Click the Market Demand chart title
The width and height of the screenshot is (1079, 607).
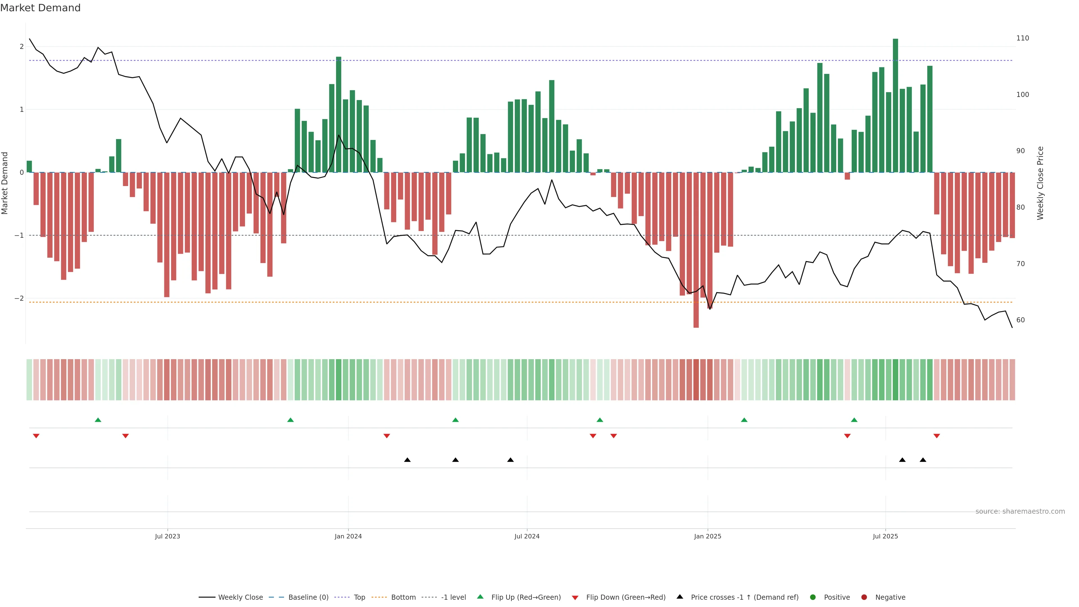(40, 8)
